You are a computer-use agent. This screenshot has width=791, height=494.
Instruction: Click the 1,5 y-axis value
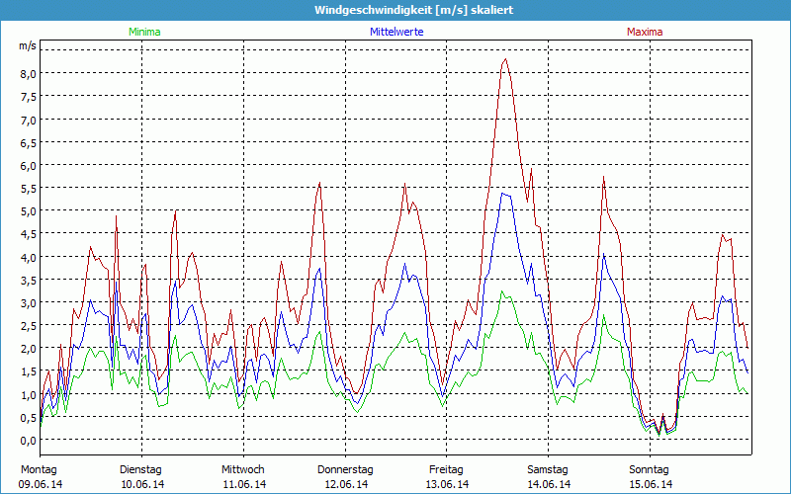click(x=28, y=371)
